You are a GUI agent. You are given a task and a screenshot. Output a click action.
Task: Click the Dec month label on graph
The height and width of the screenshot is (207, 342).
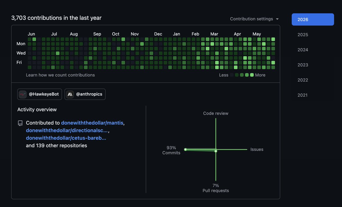[x=158, y=34]
